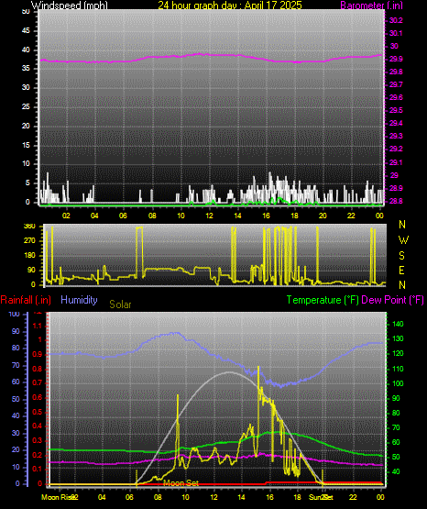Click the S compass label beside direction graph
Viewport: 427px width, 509px height.
[401, 256]
